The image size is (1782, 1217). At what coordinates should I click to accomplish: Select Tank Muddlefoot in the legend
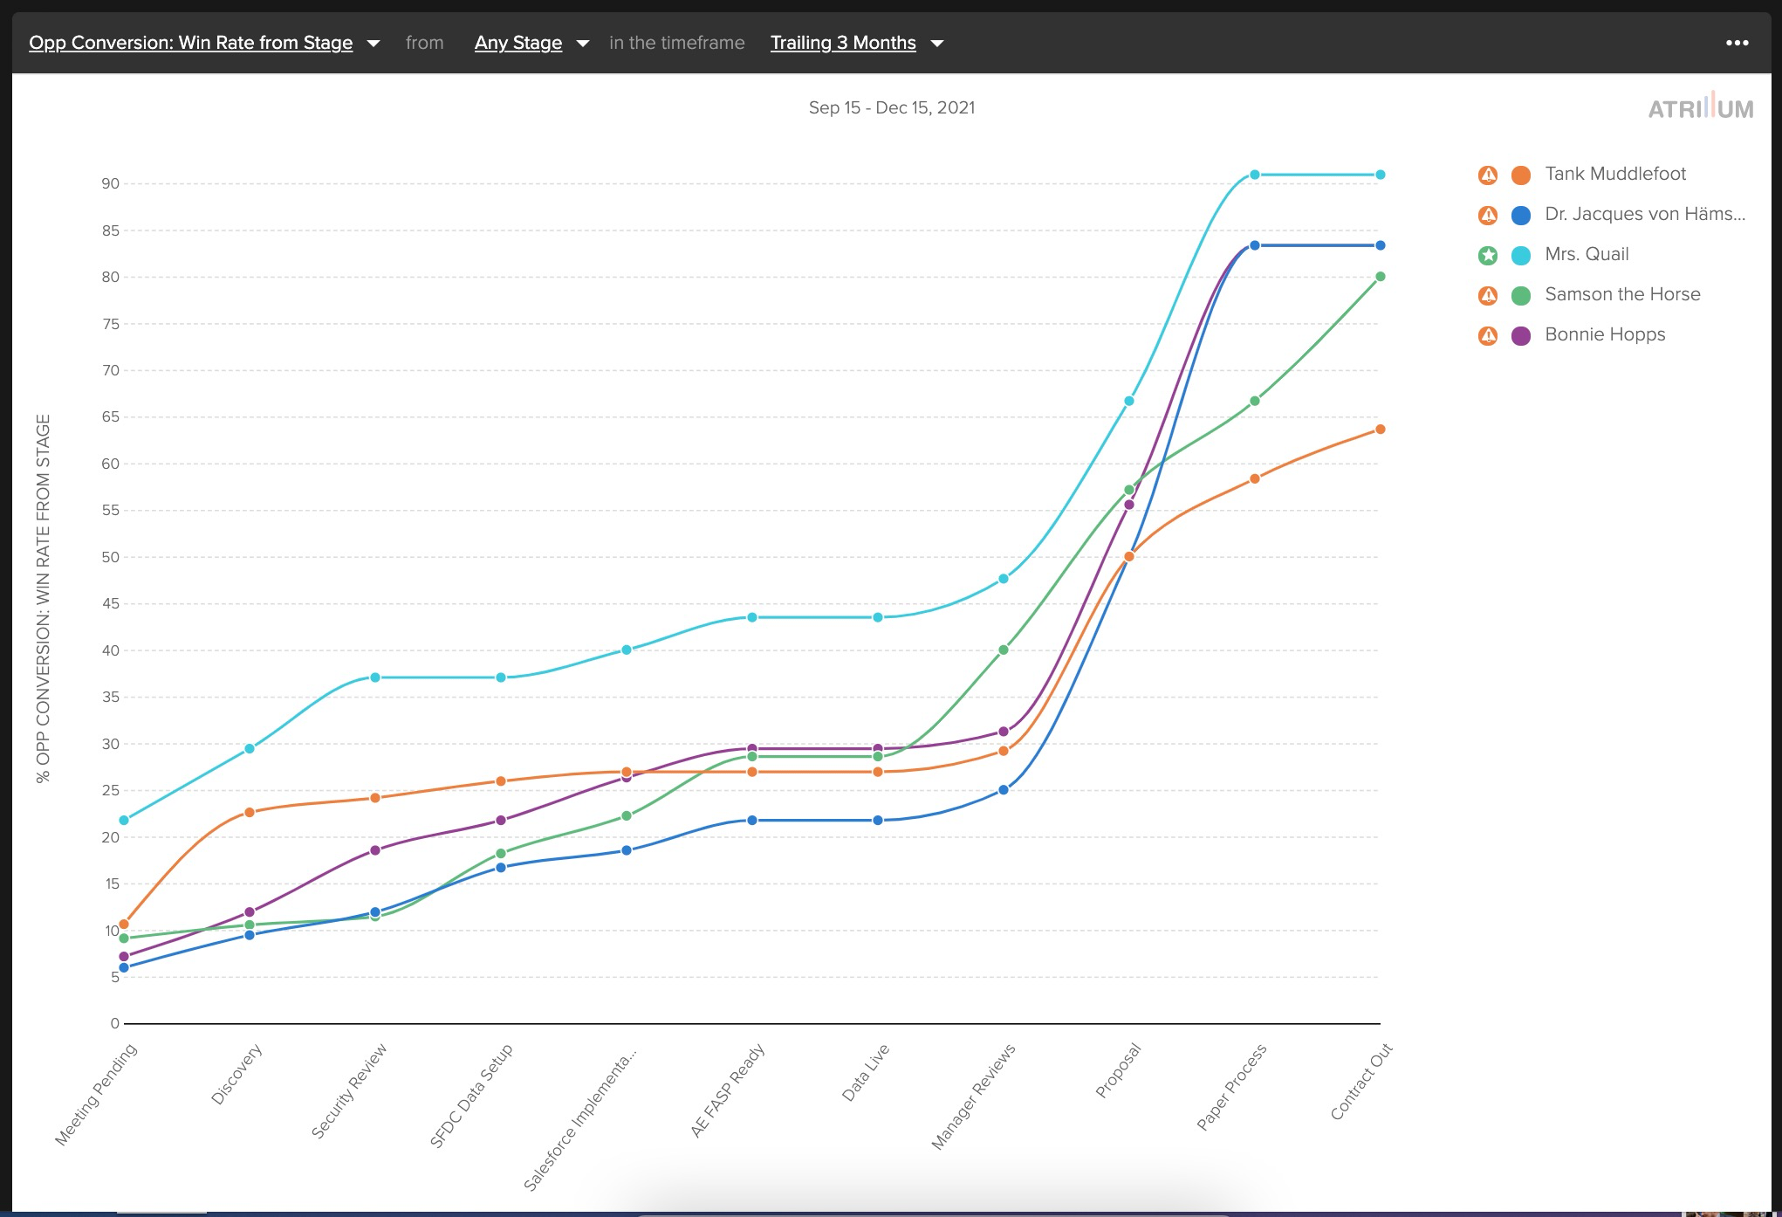click(x=1615, y=174)
